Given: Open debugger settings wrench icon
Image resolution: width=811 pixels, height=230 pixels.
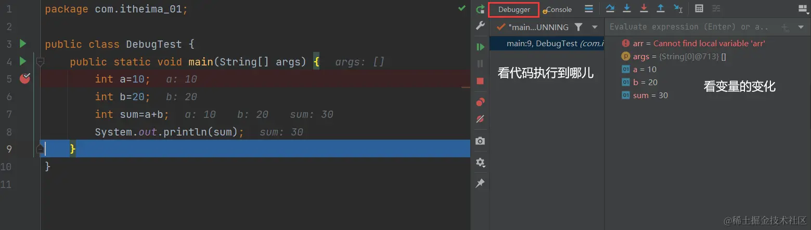Looking at the screenshot, I should [x=481, y=26].
